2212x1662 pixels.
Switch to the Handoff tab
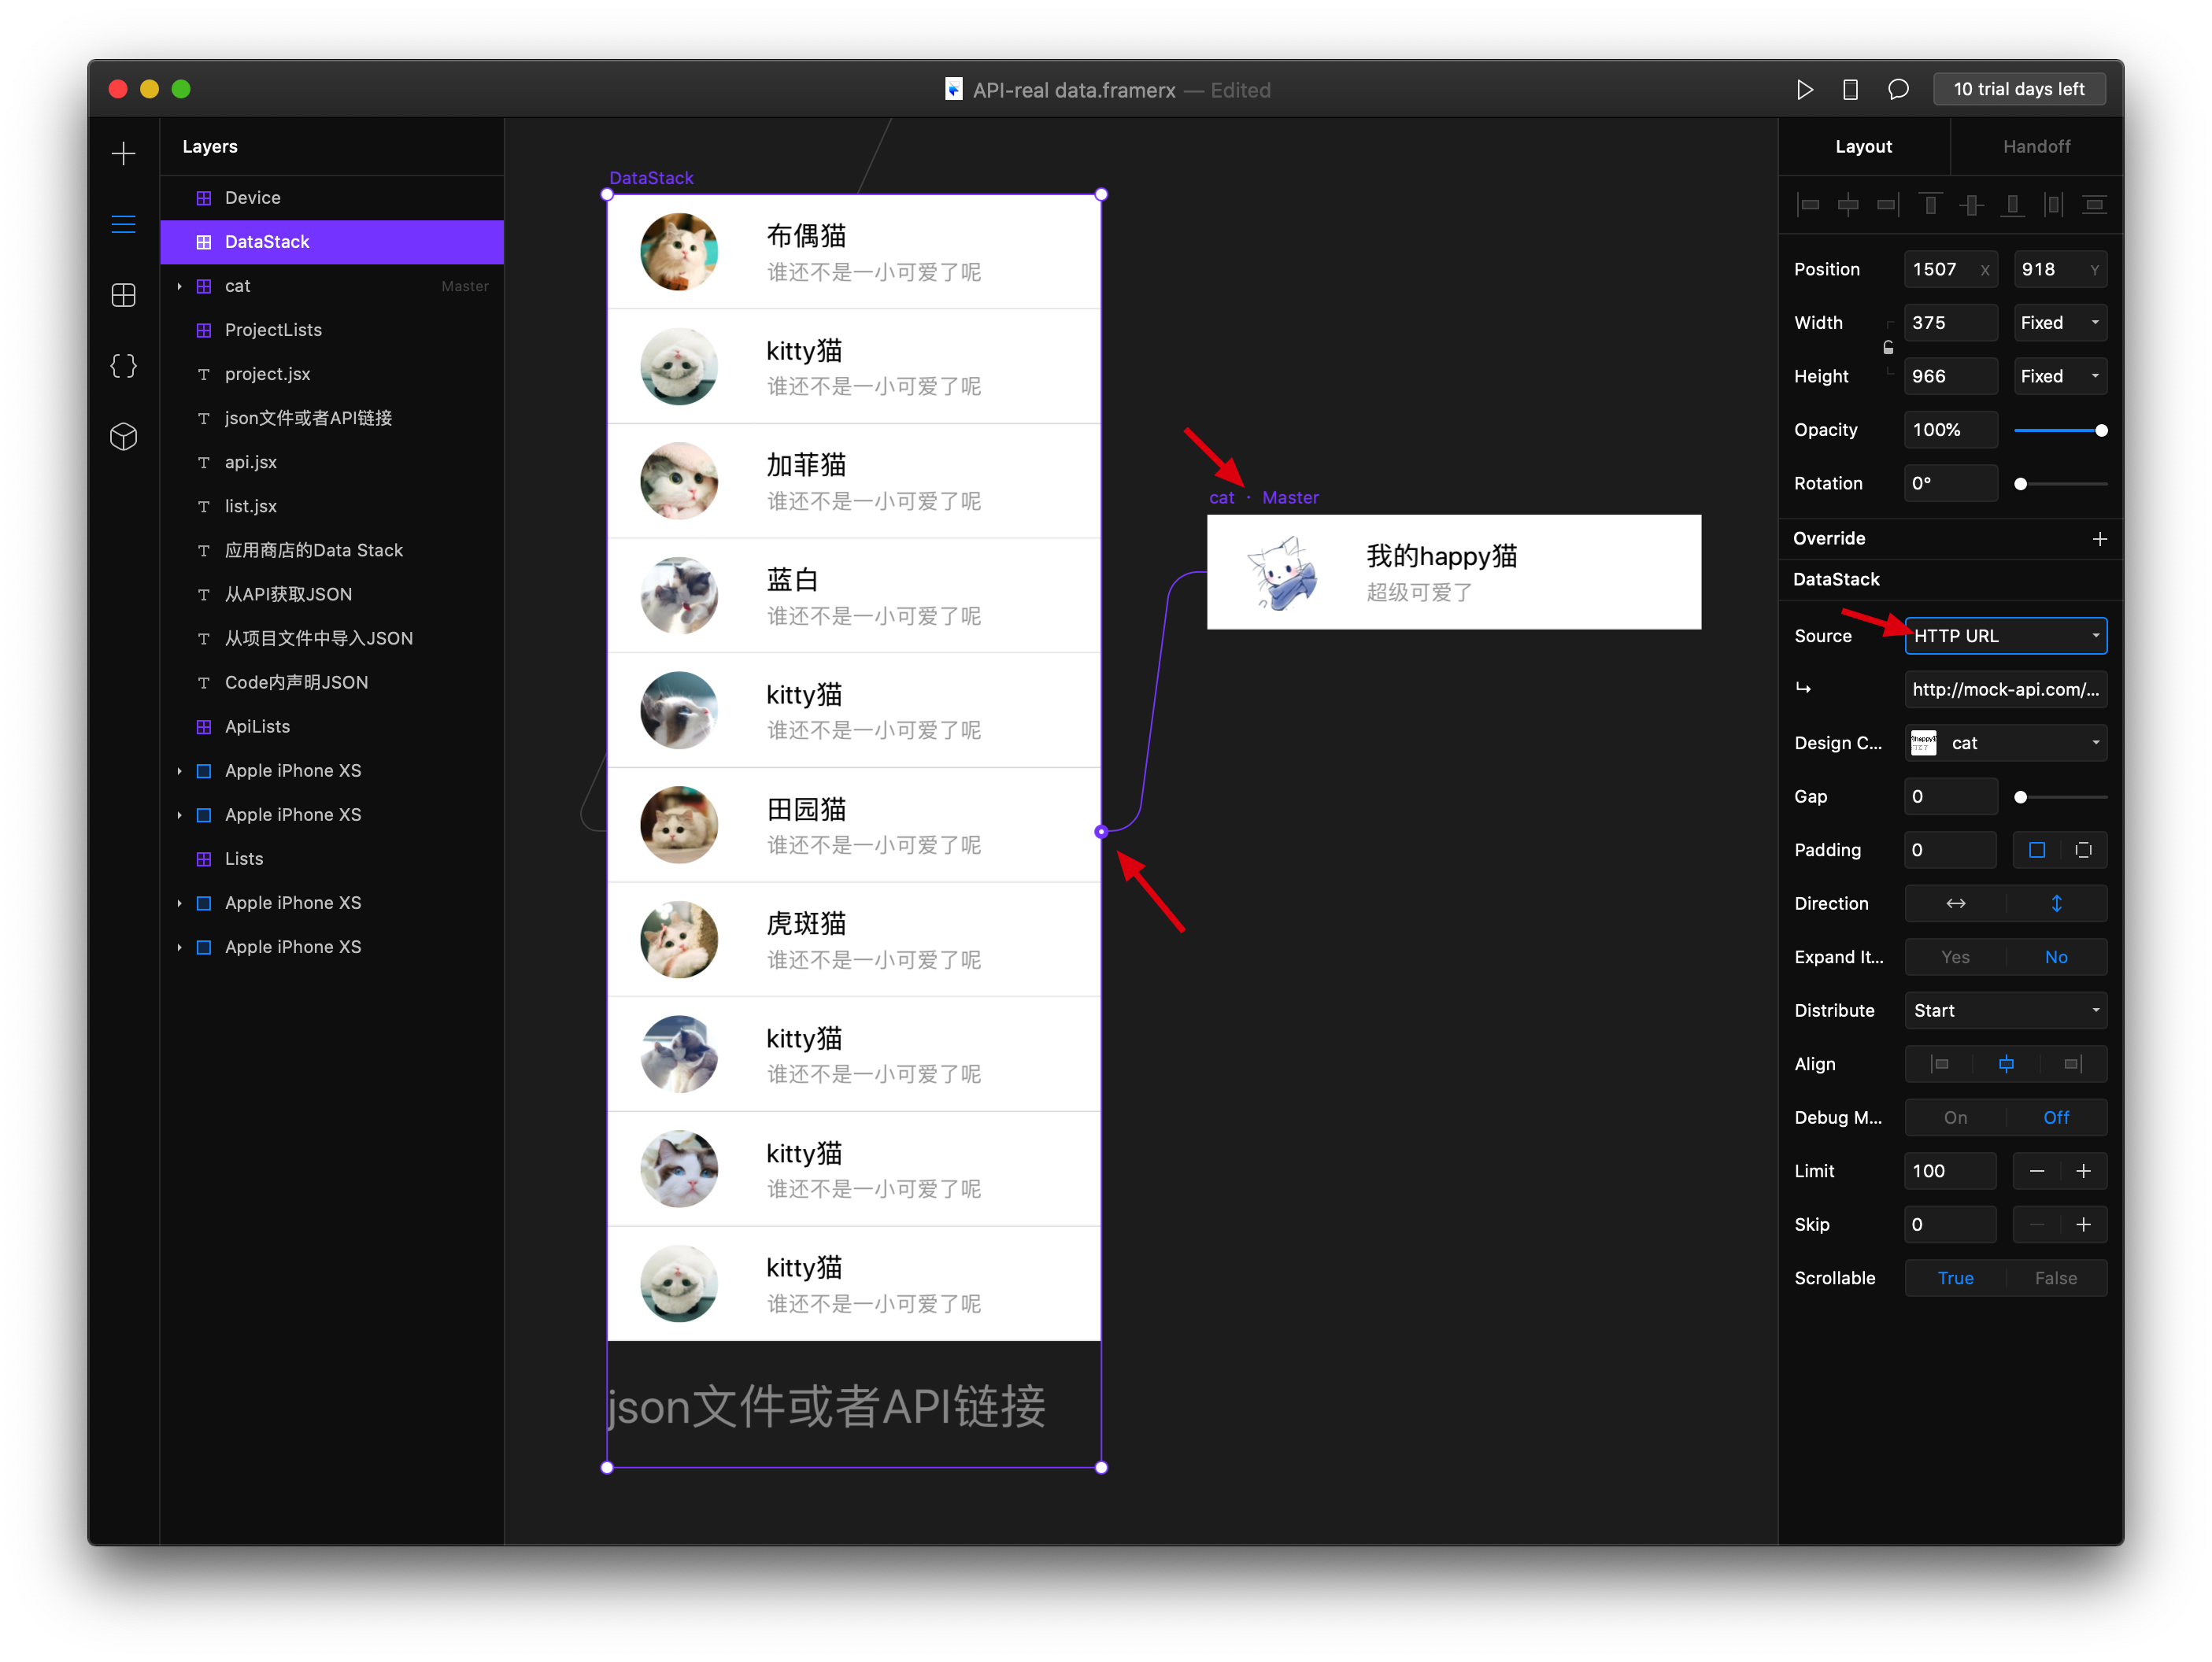tap(2036, 146)
